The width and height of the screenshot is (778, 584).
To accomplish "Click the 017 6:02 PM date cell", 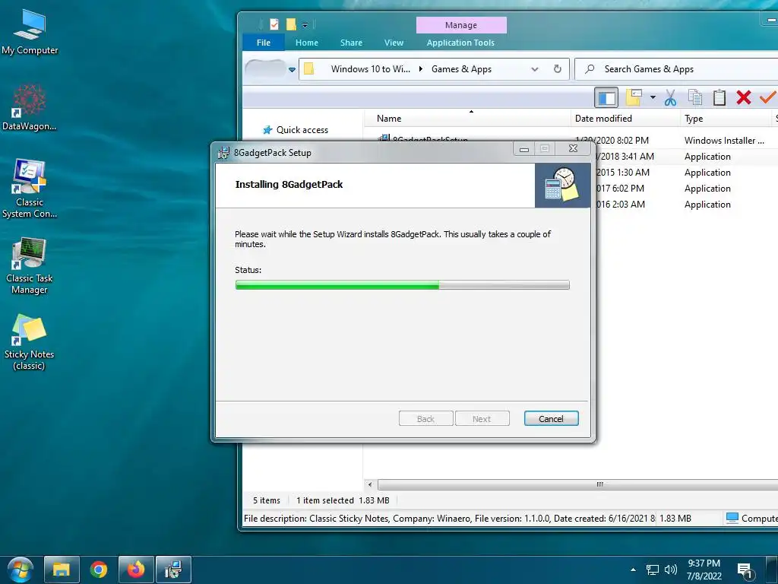I will [x=620, y=189].
